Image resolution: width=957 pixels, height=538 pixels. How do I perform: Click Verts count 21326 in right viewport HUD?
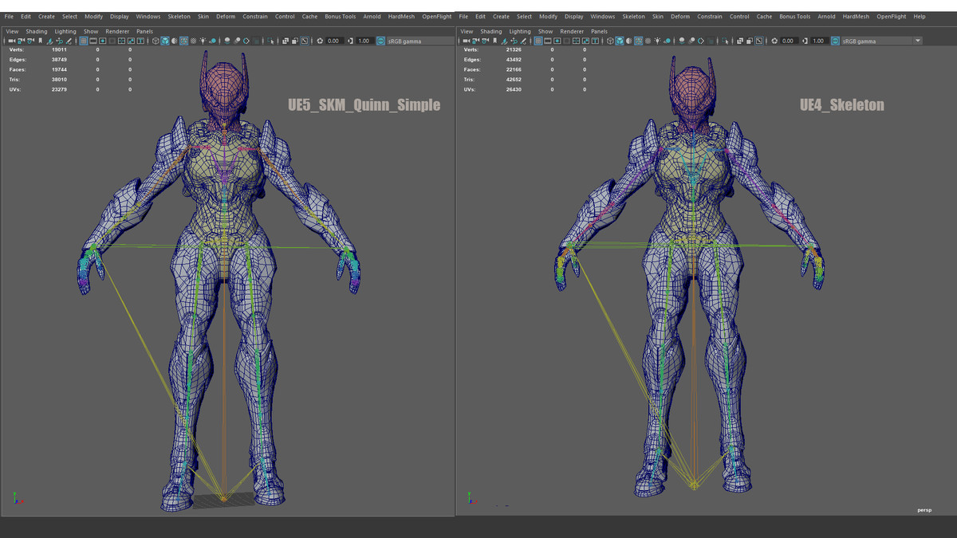[514, 49]
